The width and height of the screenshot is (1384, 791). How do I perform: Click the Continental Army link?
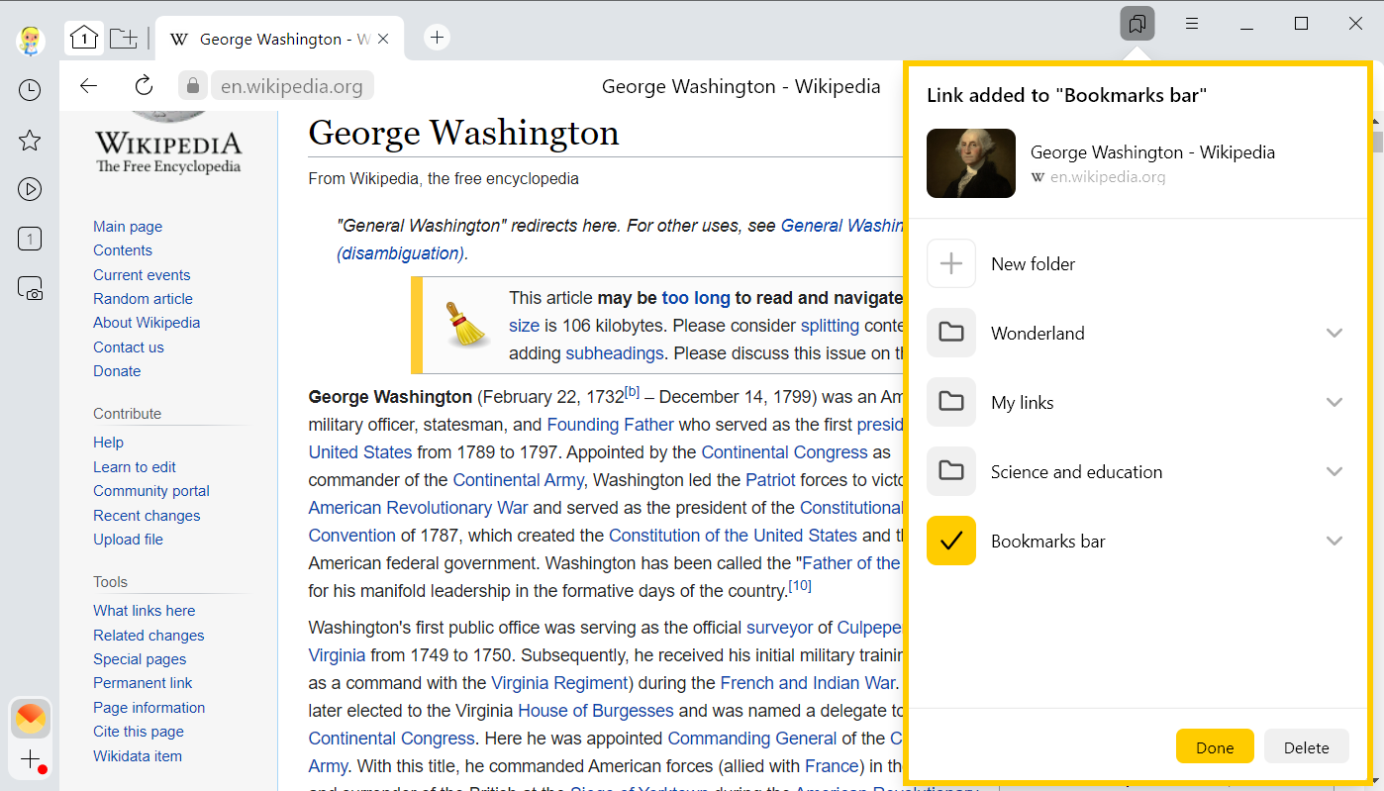tap(519, 480)
